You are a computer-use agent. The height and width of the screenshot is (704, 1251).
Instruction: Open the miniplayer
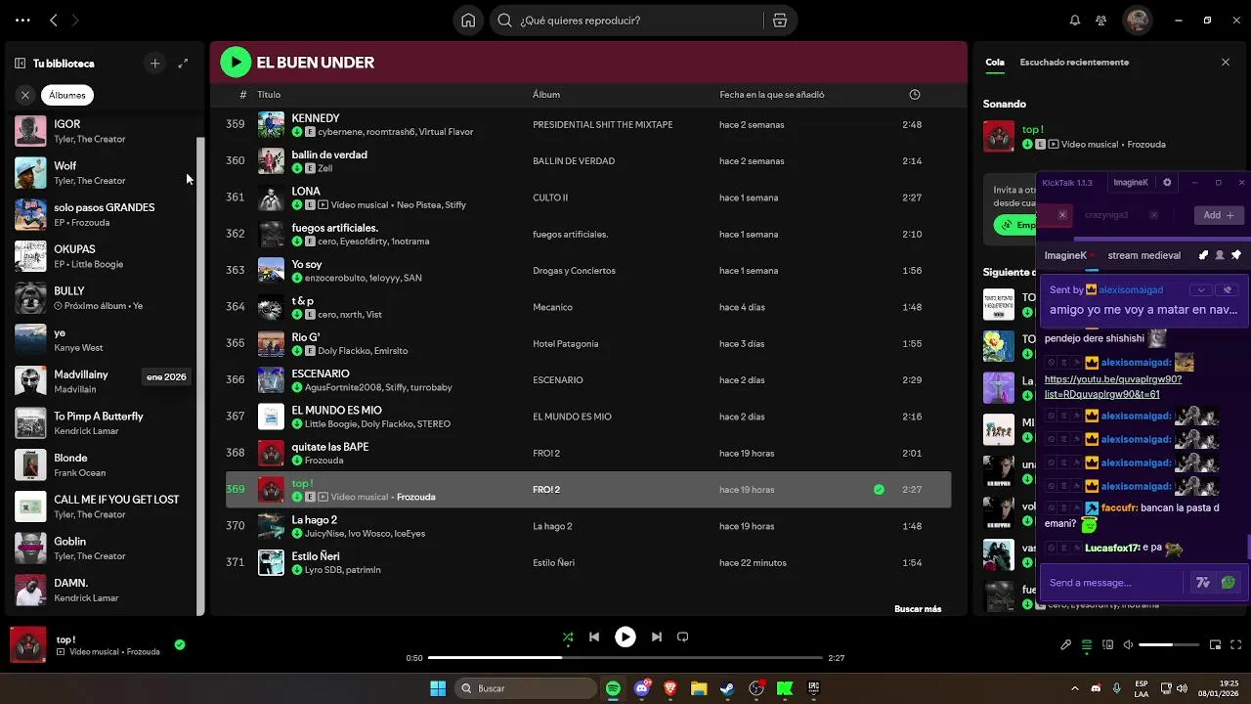click(x=1216, y=645)
